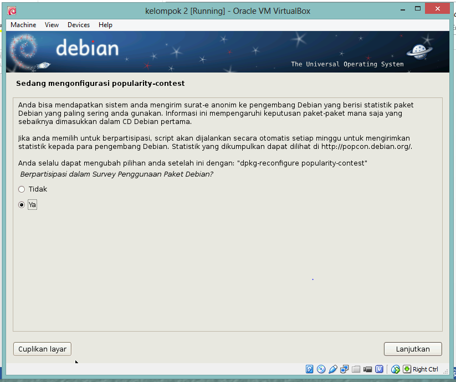Click the optical disc drive status icon

click(x=321, y=369)
